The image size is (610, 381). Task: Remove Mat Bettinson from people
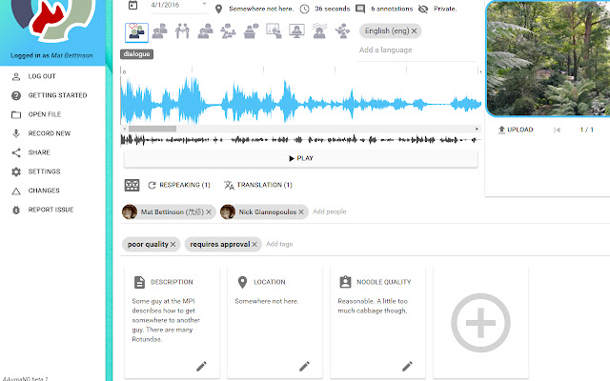coord(209,211)
